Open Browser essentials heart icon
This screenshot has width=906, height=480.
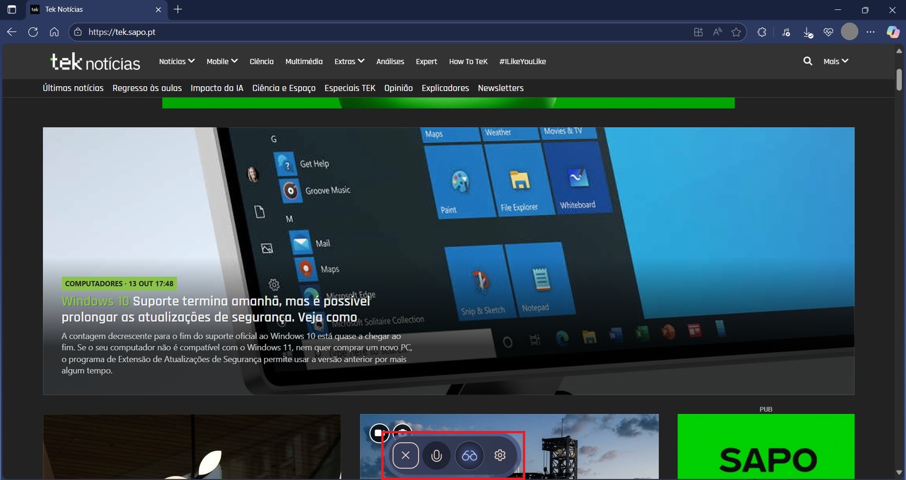828,32
